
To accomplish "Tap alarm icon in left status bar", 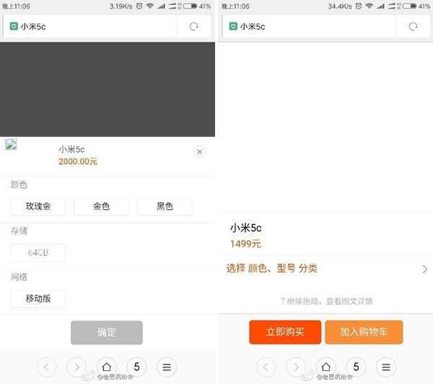I will 139,6.
